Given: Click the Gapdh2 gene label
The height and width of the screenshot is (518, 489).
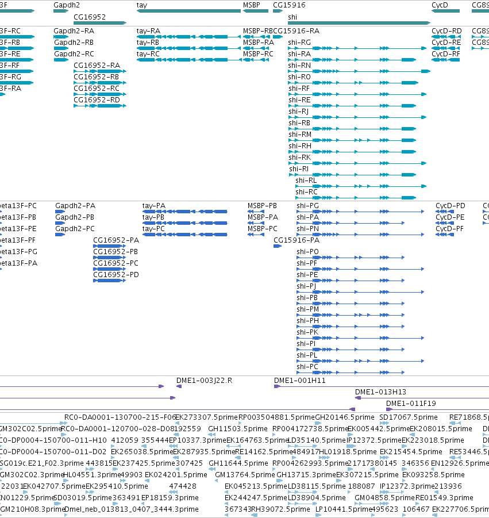Looking at the screenshot, I should pos(66,5).
